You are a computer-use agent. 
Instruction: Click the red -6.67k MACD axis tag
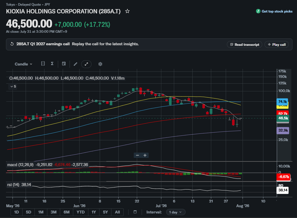pyautogui.click(x=284, y=177)
